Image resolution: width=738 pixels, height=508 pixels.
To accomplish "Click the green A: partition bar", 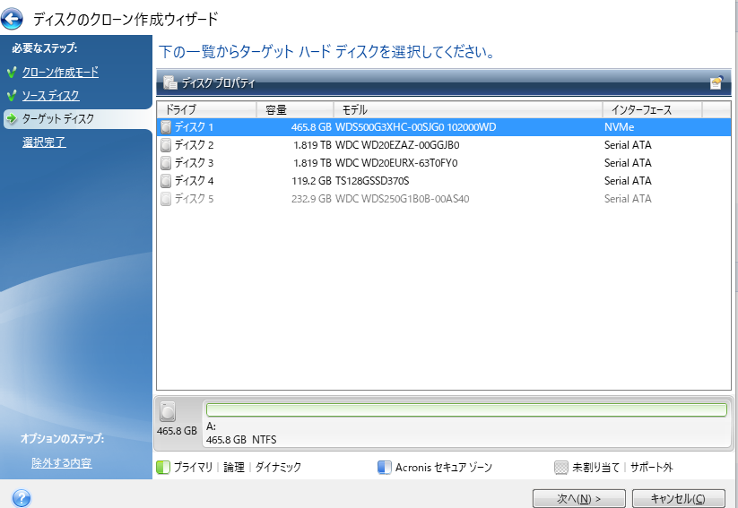I will [466, 409].
